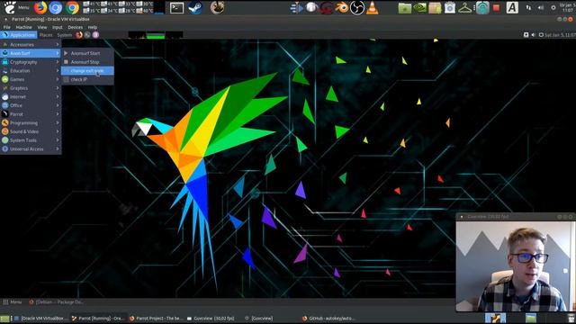Open the host network connections tray icon
Image resolution: width=576 pixels, height=324 pixels.
(x=528, y=8)
